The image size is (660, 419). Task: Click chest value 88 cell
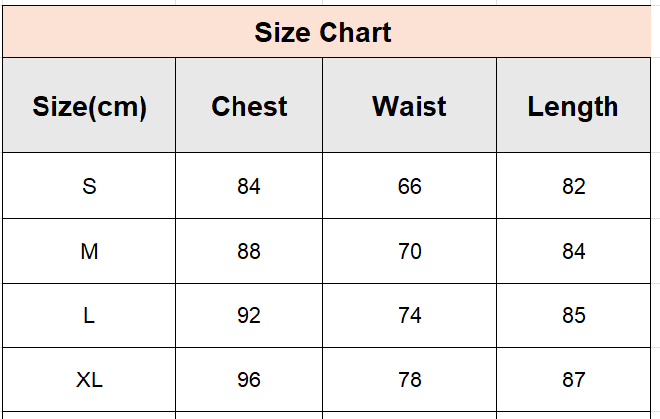pyautogui.click(x=248, y=251)
